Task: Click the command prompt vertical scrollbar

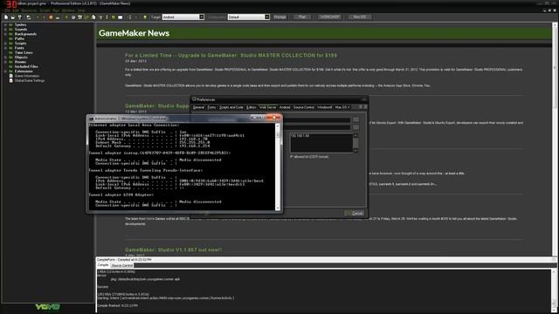Action: pyautogui.click(x=278, y=167)
